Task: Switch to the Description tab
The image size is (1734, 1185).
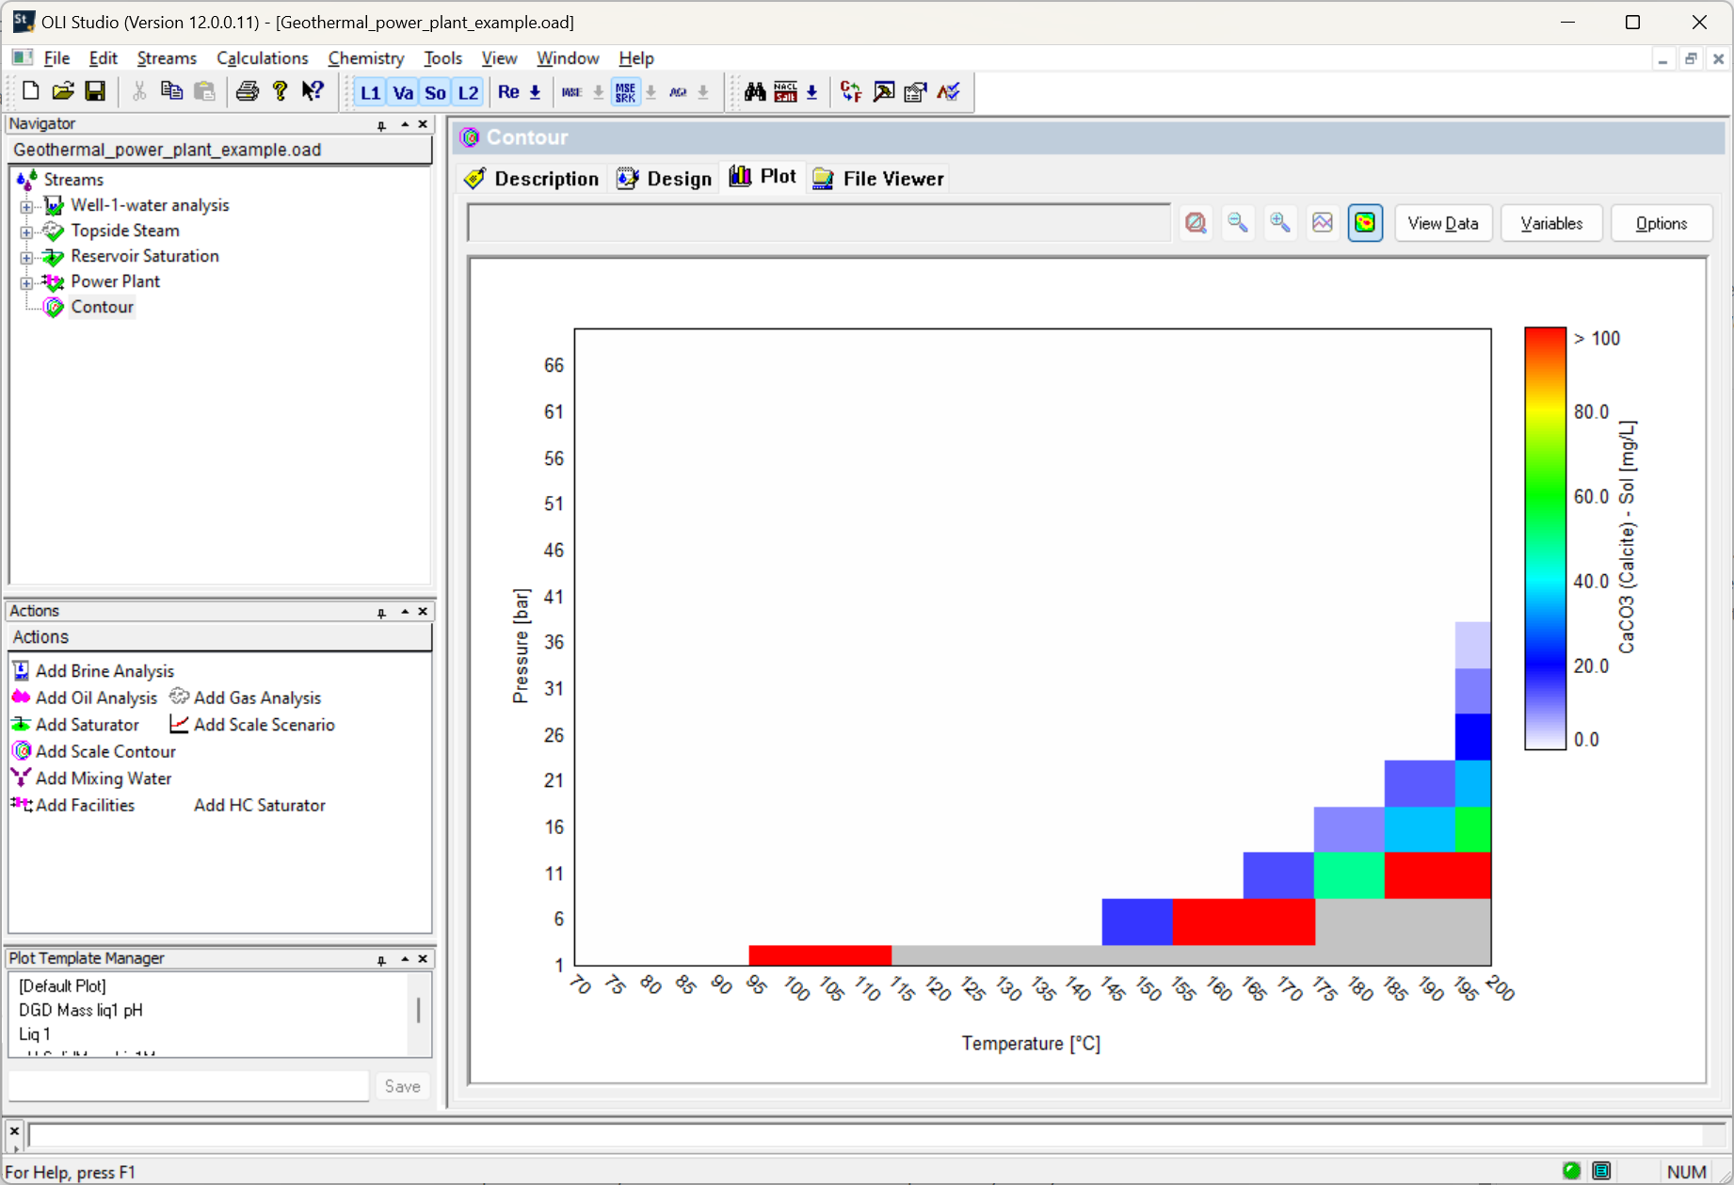Action: pyautogui.click(x=533, y=179)
